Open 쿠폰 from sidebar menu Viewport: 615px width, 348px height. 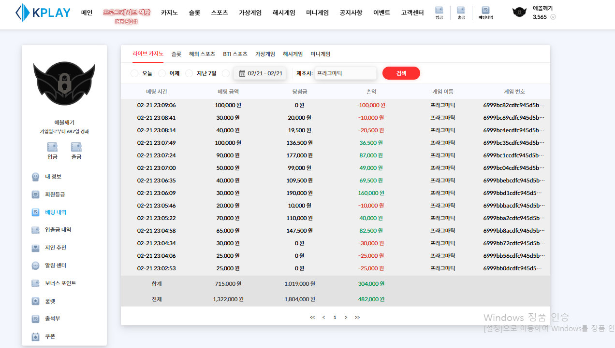pos(50,336)
